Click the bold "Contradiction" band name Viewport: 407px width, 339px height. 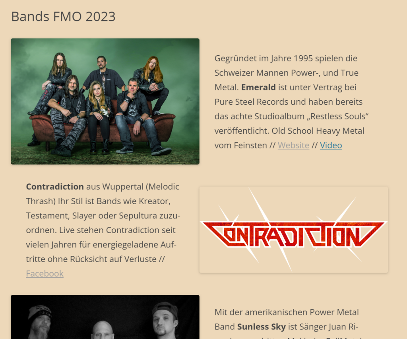coord(55,187)
